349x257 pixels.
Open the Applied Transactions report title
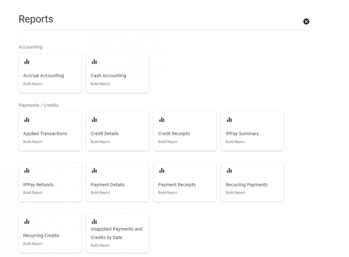pos(45,134)
